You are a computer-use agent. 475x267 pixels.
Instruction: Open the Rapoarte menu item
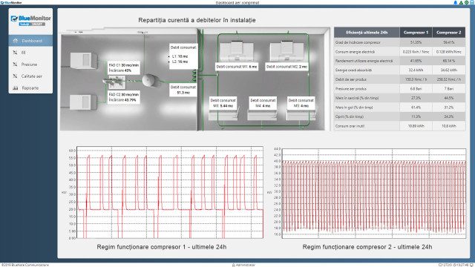pyautogui.click(x=30, y=88)
